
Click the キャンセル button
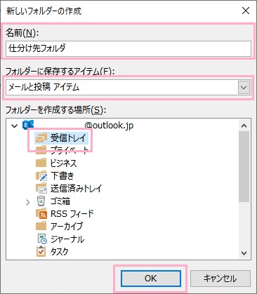click(x=220, y=279)
